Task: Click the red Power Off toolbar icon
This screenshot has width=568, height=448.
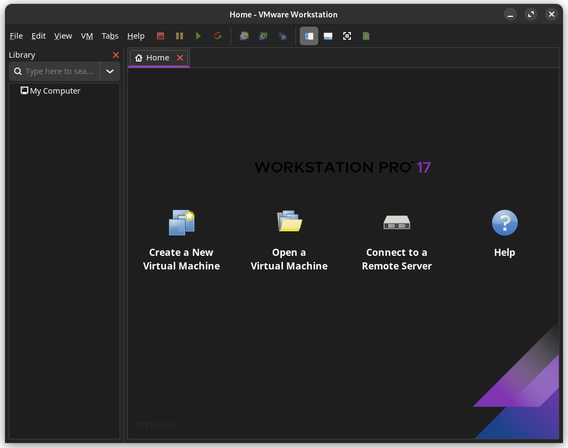Action: [160, 36]
